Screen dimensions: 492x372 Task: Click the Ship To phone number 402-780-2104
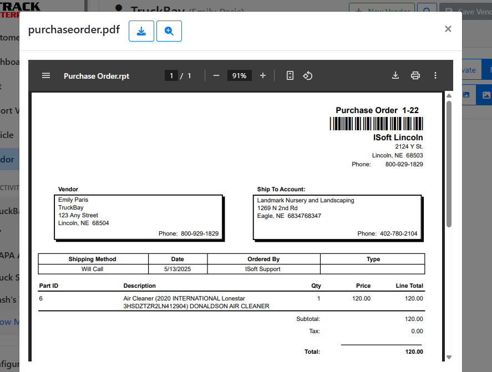pos(398,233)
